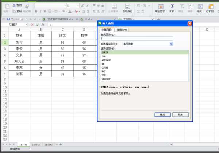
Task: Toggle the Italic formatting icon
Action: pyautogui.click(x=41, y=11)
